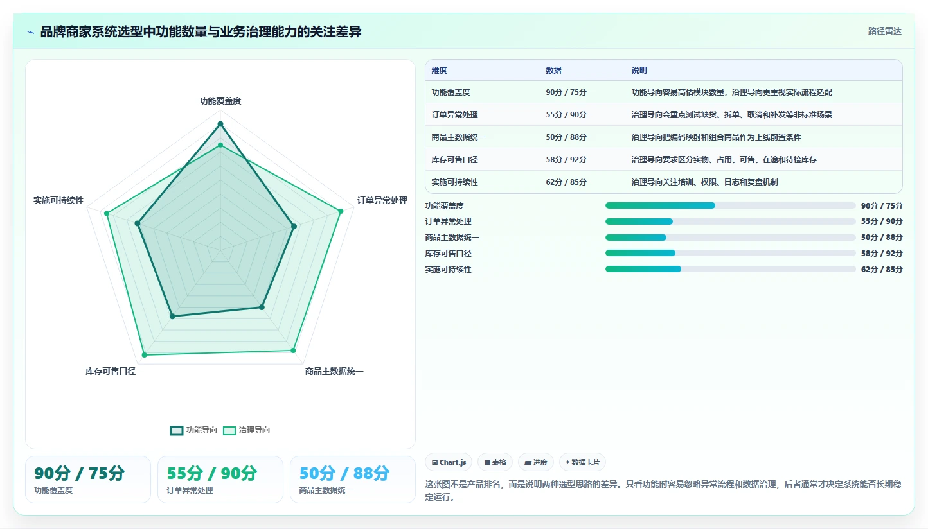Click the 治理导向 data point at 订单异常处理 vertex
Viewport: 928px width, 529px height.
click(341, 211)
